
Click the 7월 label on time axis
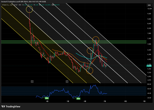click(105, 101)
